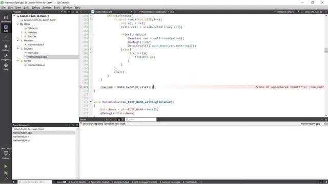This screenshot has width=328, height=184.
Task: Fold the if block at line 156
Action: (91, 34)
